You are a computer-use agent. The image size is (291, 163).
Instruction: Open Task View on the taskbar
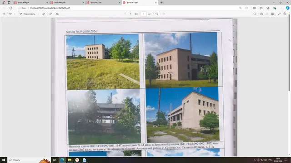pos(55,160)
